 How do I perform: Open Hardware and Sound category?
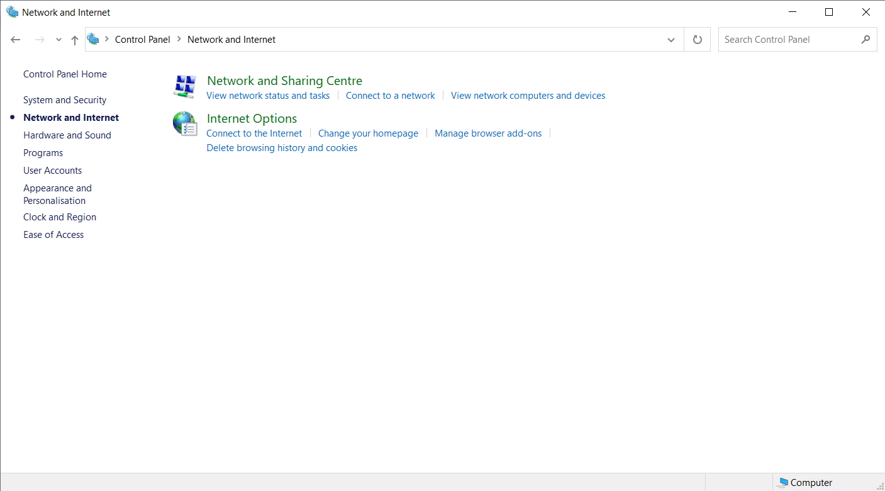click(x=67, y=135)
